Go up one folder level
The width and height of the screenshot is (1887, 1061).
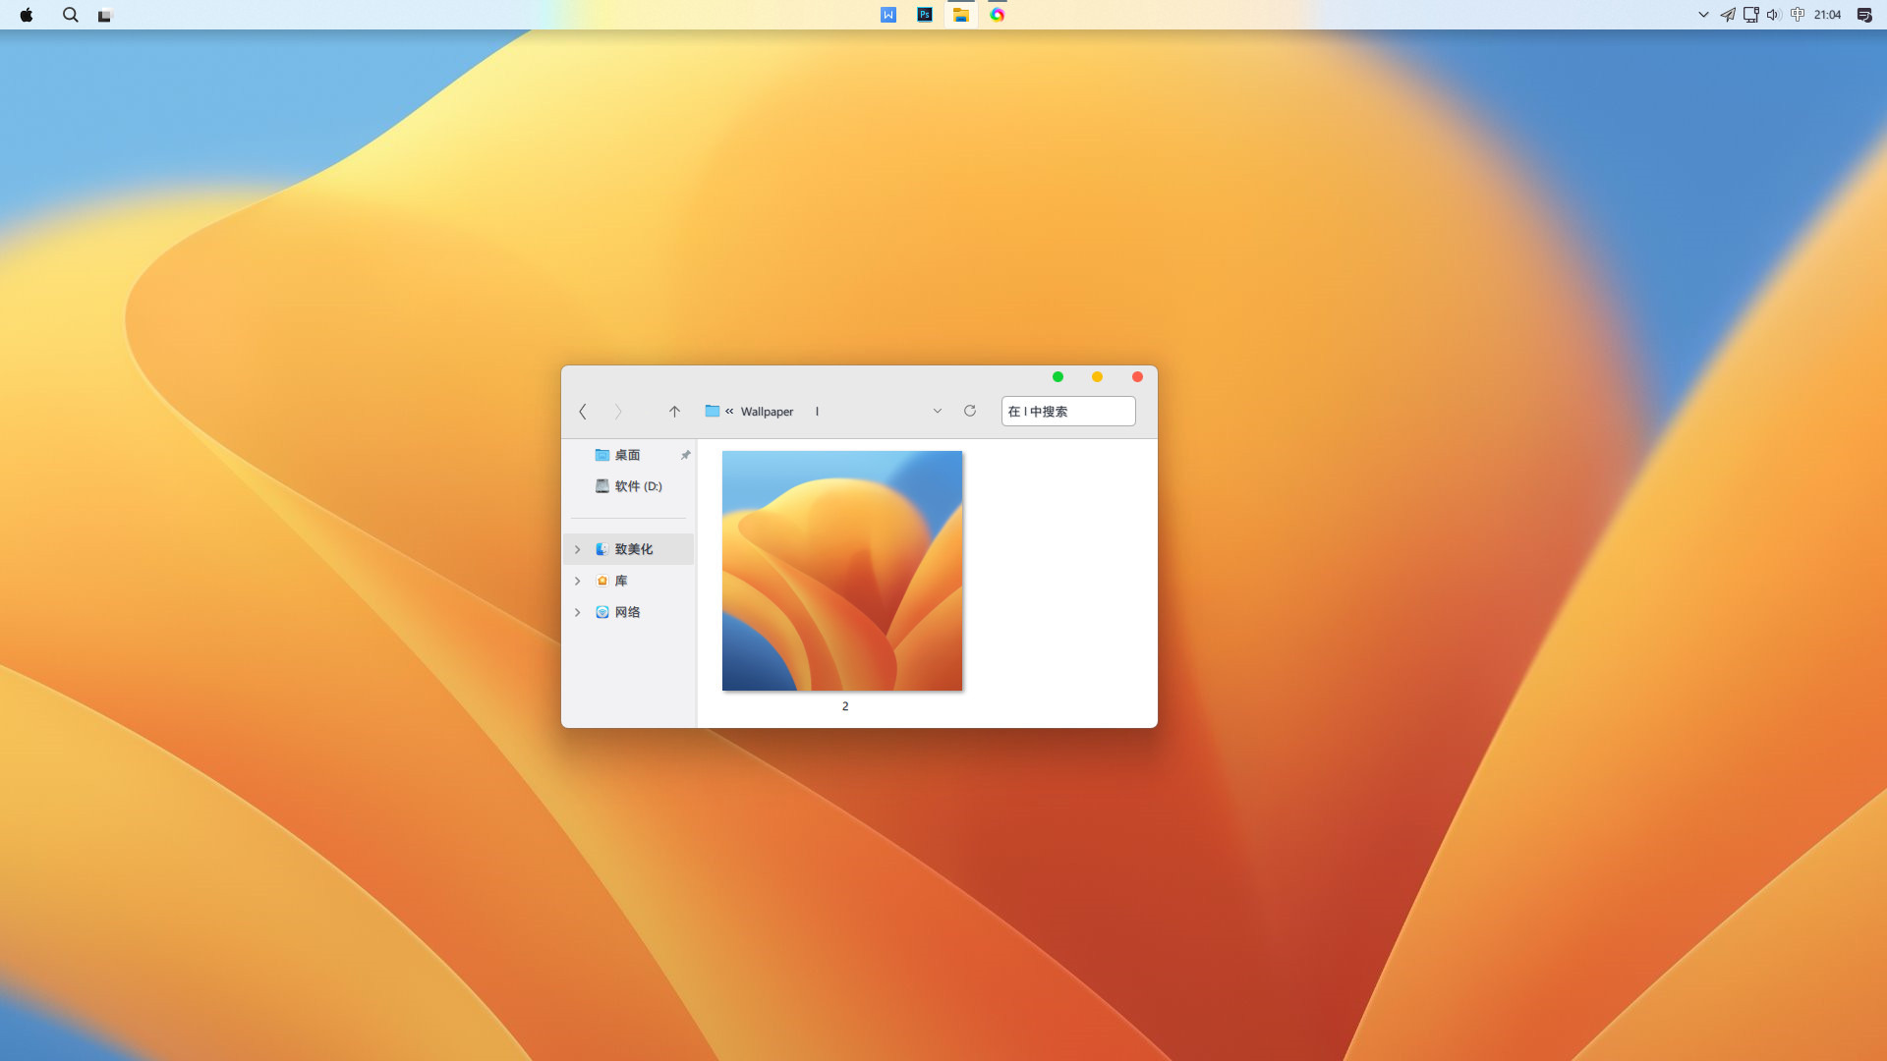pyautogui.click(x=674, y=412)
